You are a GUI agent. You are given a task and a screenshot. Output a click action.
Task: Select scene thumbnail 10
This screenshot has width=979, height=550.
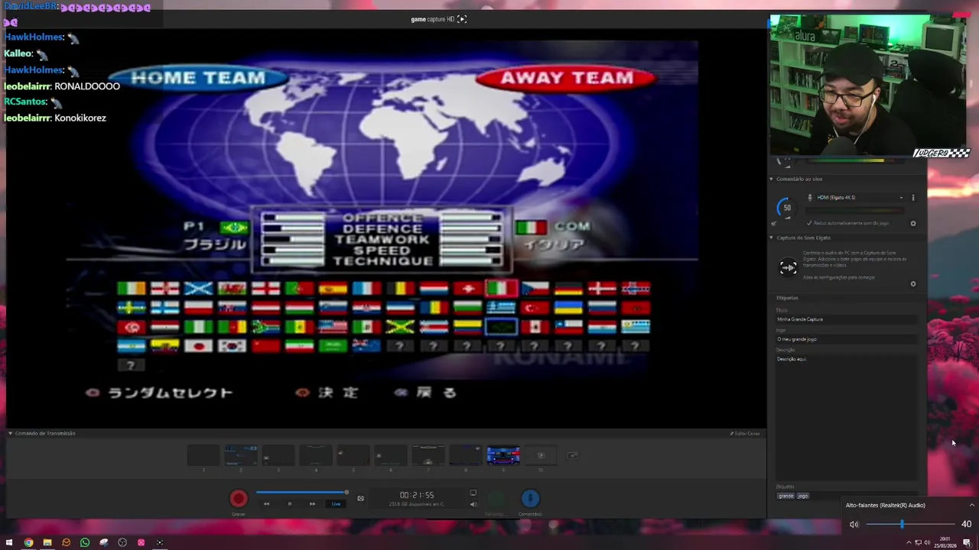[x=541, y=455]
